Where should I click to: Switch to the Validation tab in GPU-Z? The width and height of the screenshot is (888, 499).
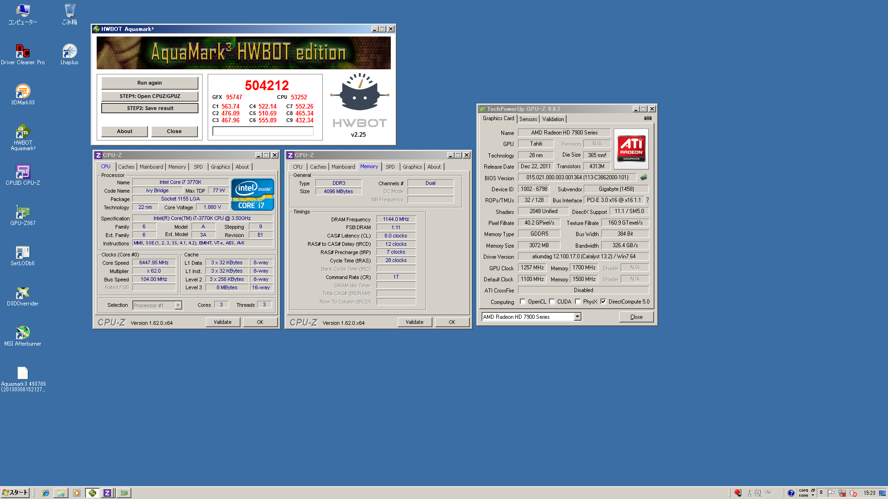[x=553, y=119]
